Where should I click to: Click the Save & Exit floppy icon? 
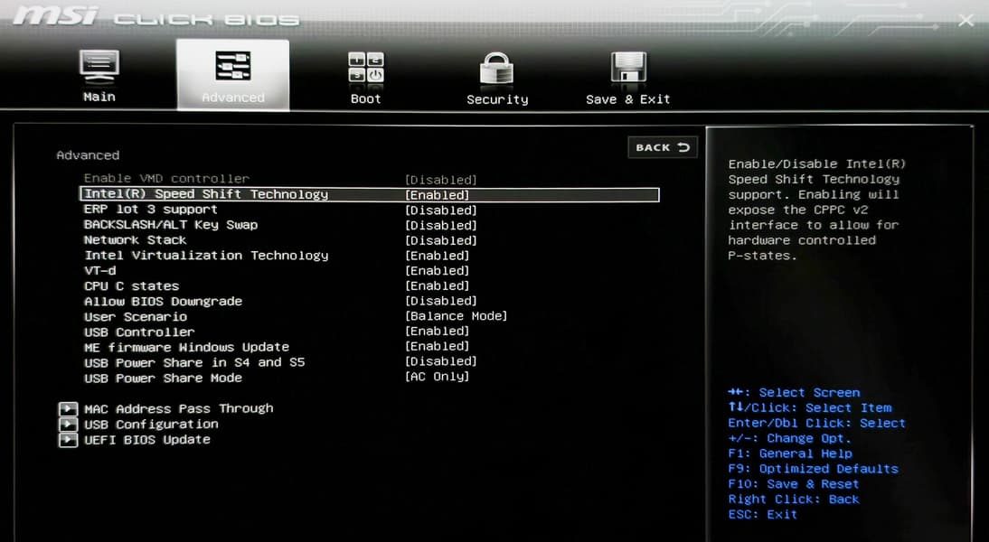coord(628,68)
